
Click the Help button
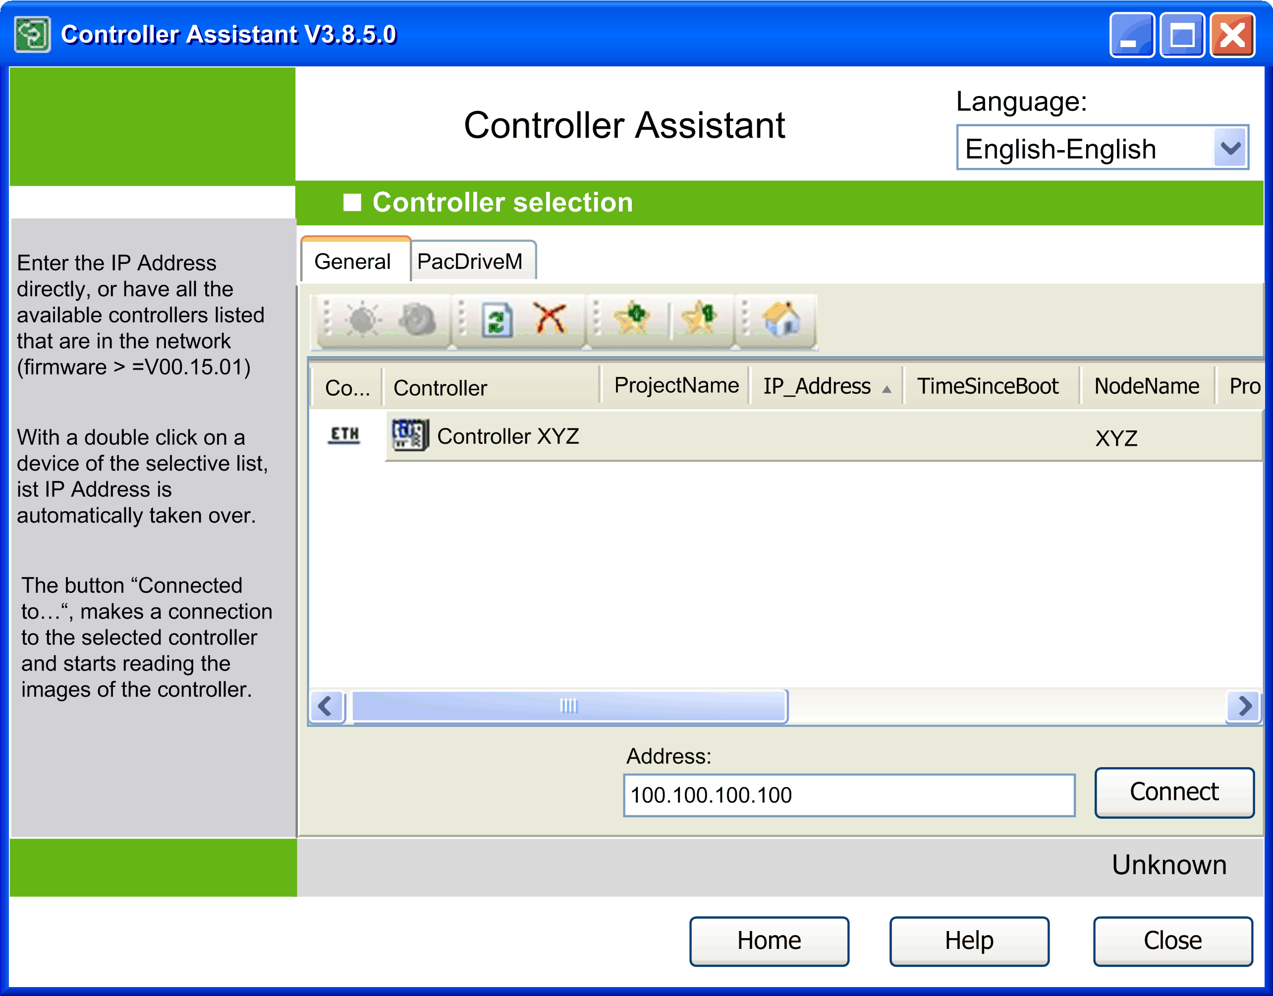[968, 940]
